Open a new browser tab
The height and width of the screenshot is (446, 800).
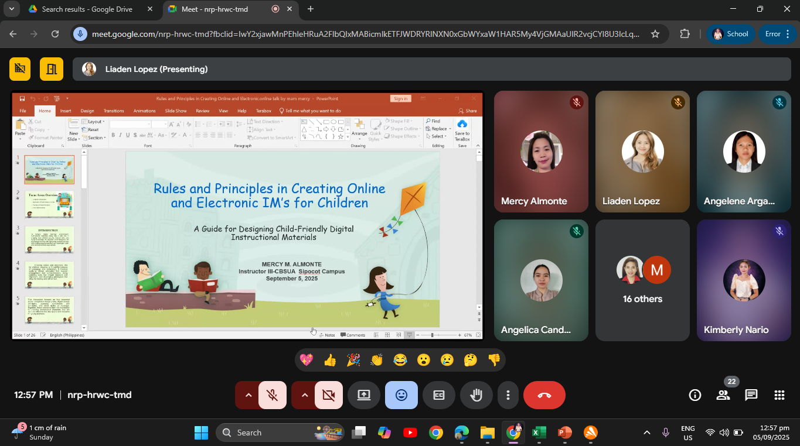(x=311, y=9)
